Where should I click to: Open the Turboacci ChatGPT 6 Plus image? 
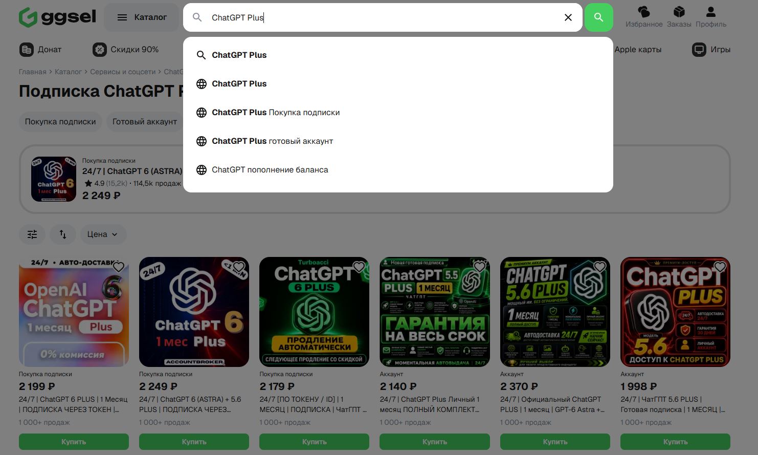click(x=314, y=312)
